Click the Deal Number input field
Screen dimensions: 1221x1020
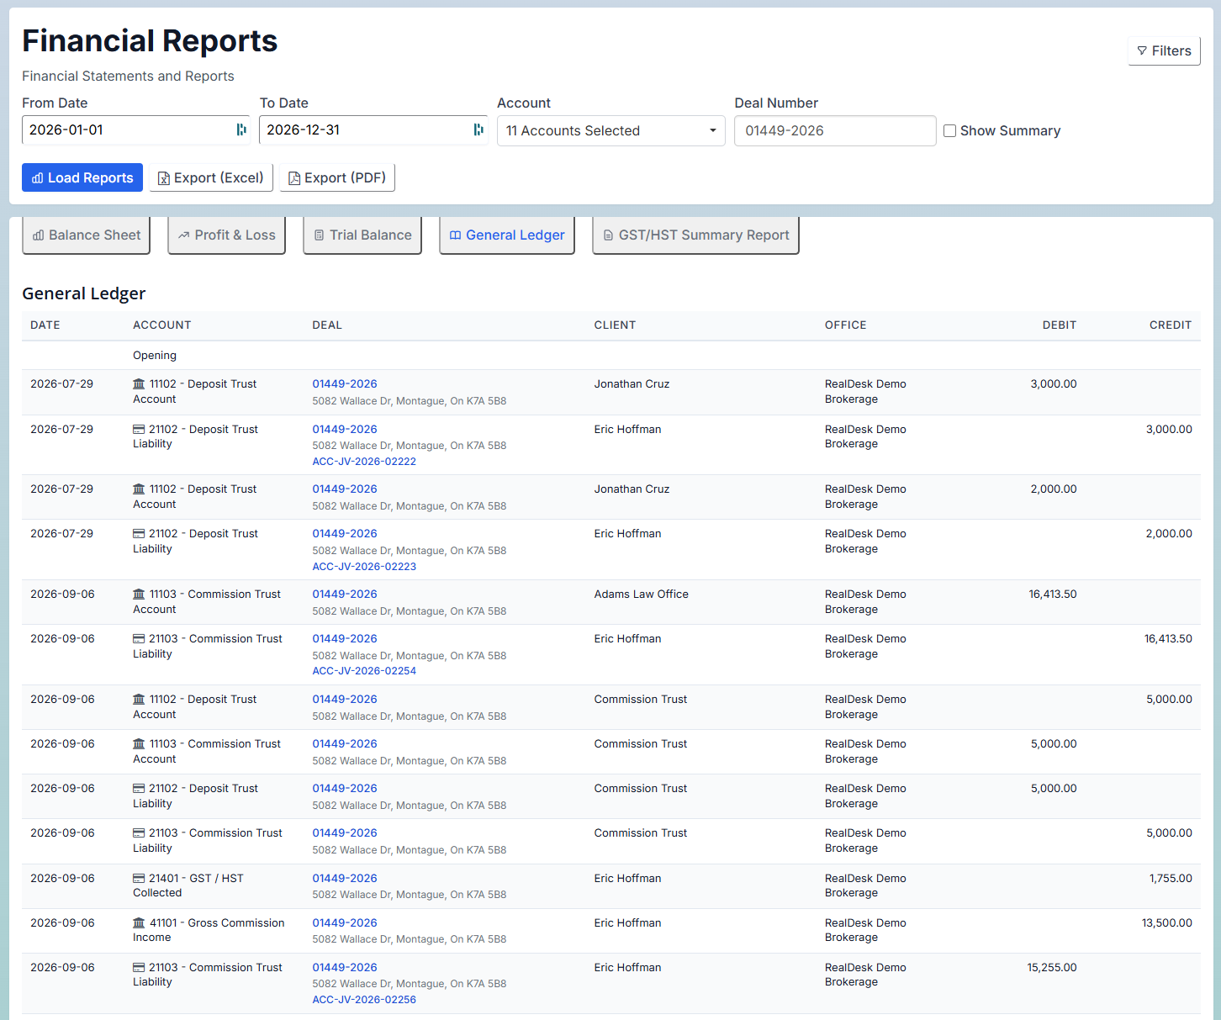pyautogui.click(x=835, y=130)
